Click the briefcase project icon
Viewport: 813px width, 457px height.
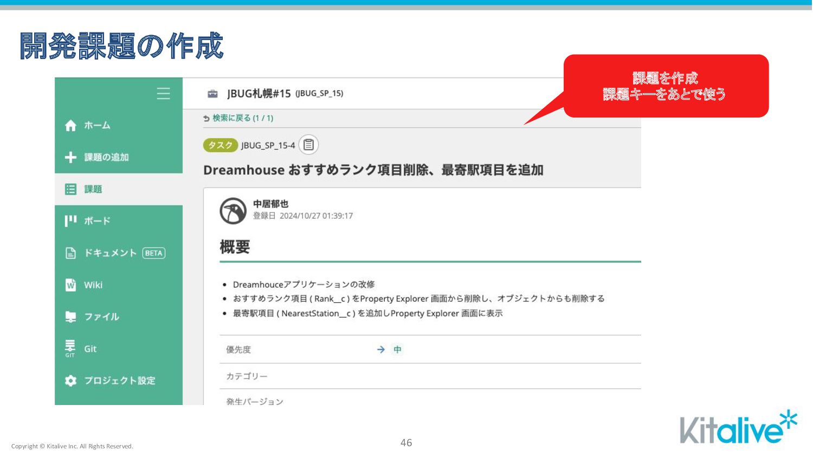coord(212,94)
